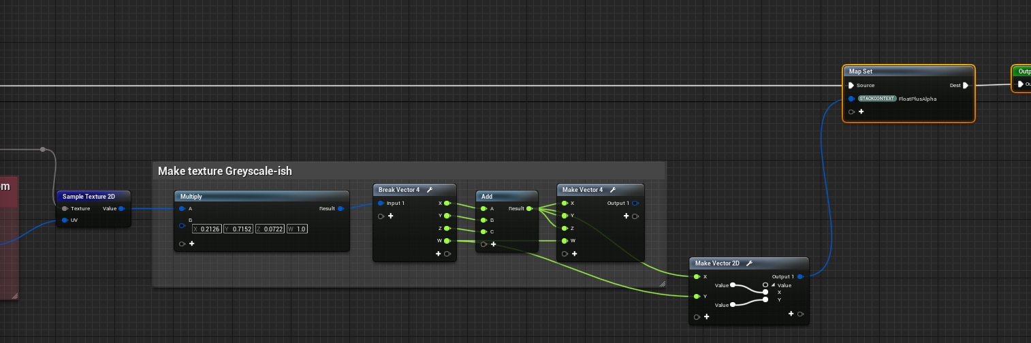
Task: Select the Make texture Greyscale-ish comment header
Action: pos(225,171)
